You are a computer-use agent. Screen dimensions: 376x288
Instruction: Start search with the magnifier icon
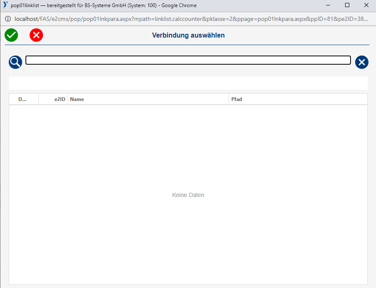(x=15, y=62)
